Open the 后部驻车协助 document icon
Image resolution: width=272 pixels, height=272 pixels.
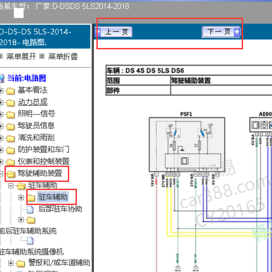coord(30,210)
